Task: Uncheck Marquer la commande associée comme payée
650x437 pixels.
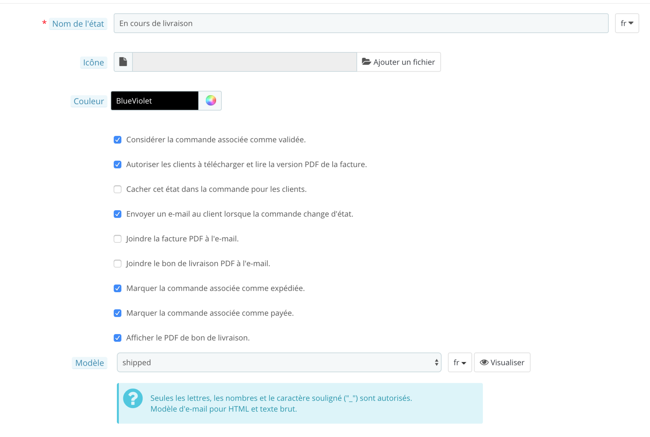Action: point(117,313)
